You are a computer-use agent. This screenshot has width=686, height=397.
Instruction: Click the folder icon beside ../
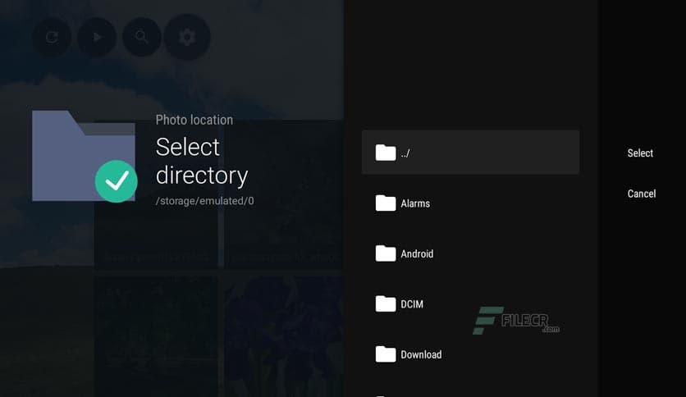click(x=386, y=153)
